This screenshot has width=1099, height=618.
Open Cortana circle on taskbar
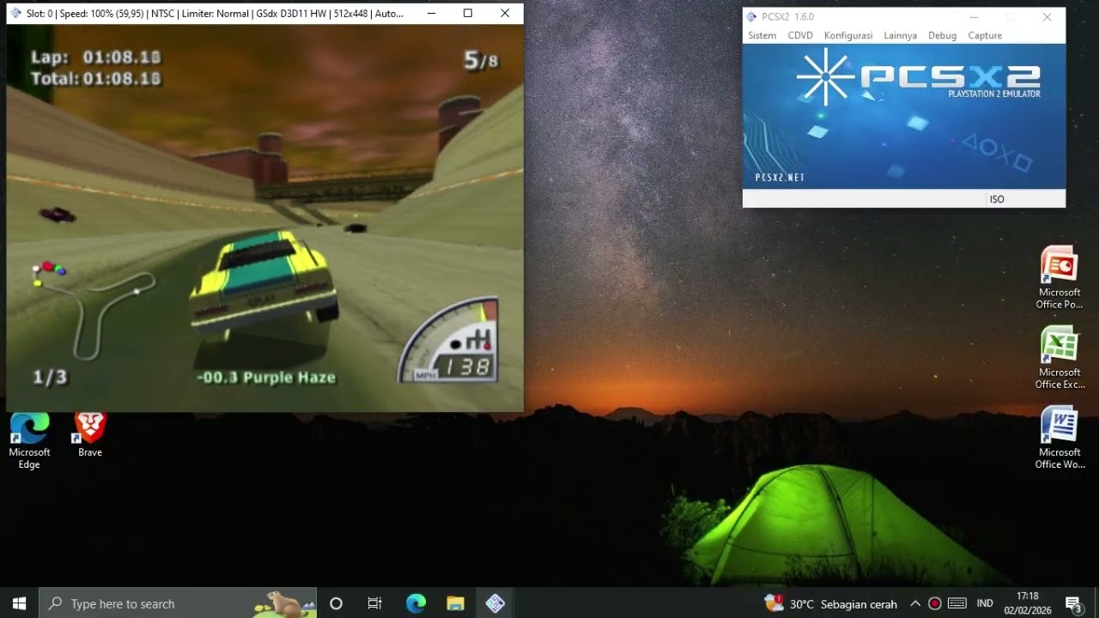(337, 603)
